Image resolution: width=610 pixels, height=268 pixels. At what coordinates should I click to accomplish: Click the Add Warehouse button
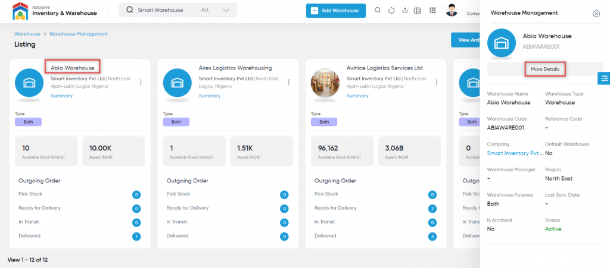click(336, 11)
